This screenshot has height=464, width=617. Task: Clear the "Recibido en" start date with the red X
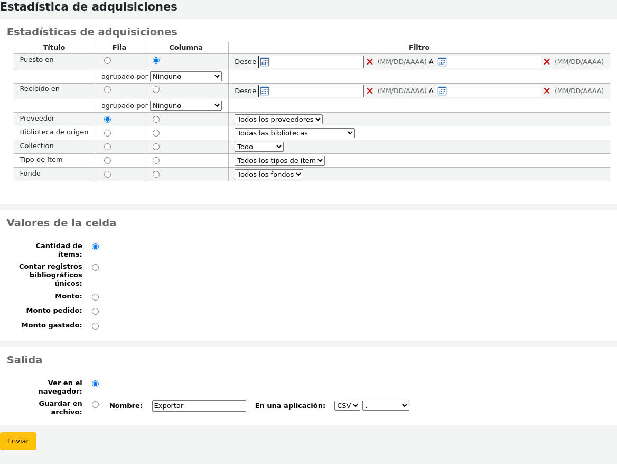click(x=369, y=90)
